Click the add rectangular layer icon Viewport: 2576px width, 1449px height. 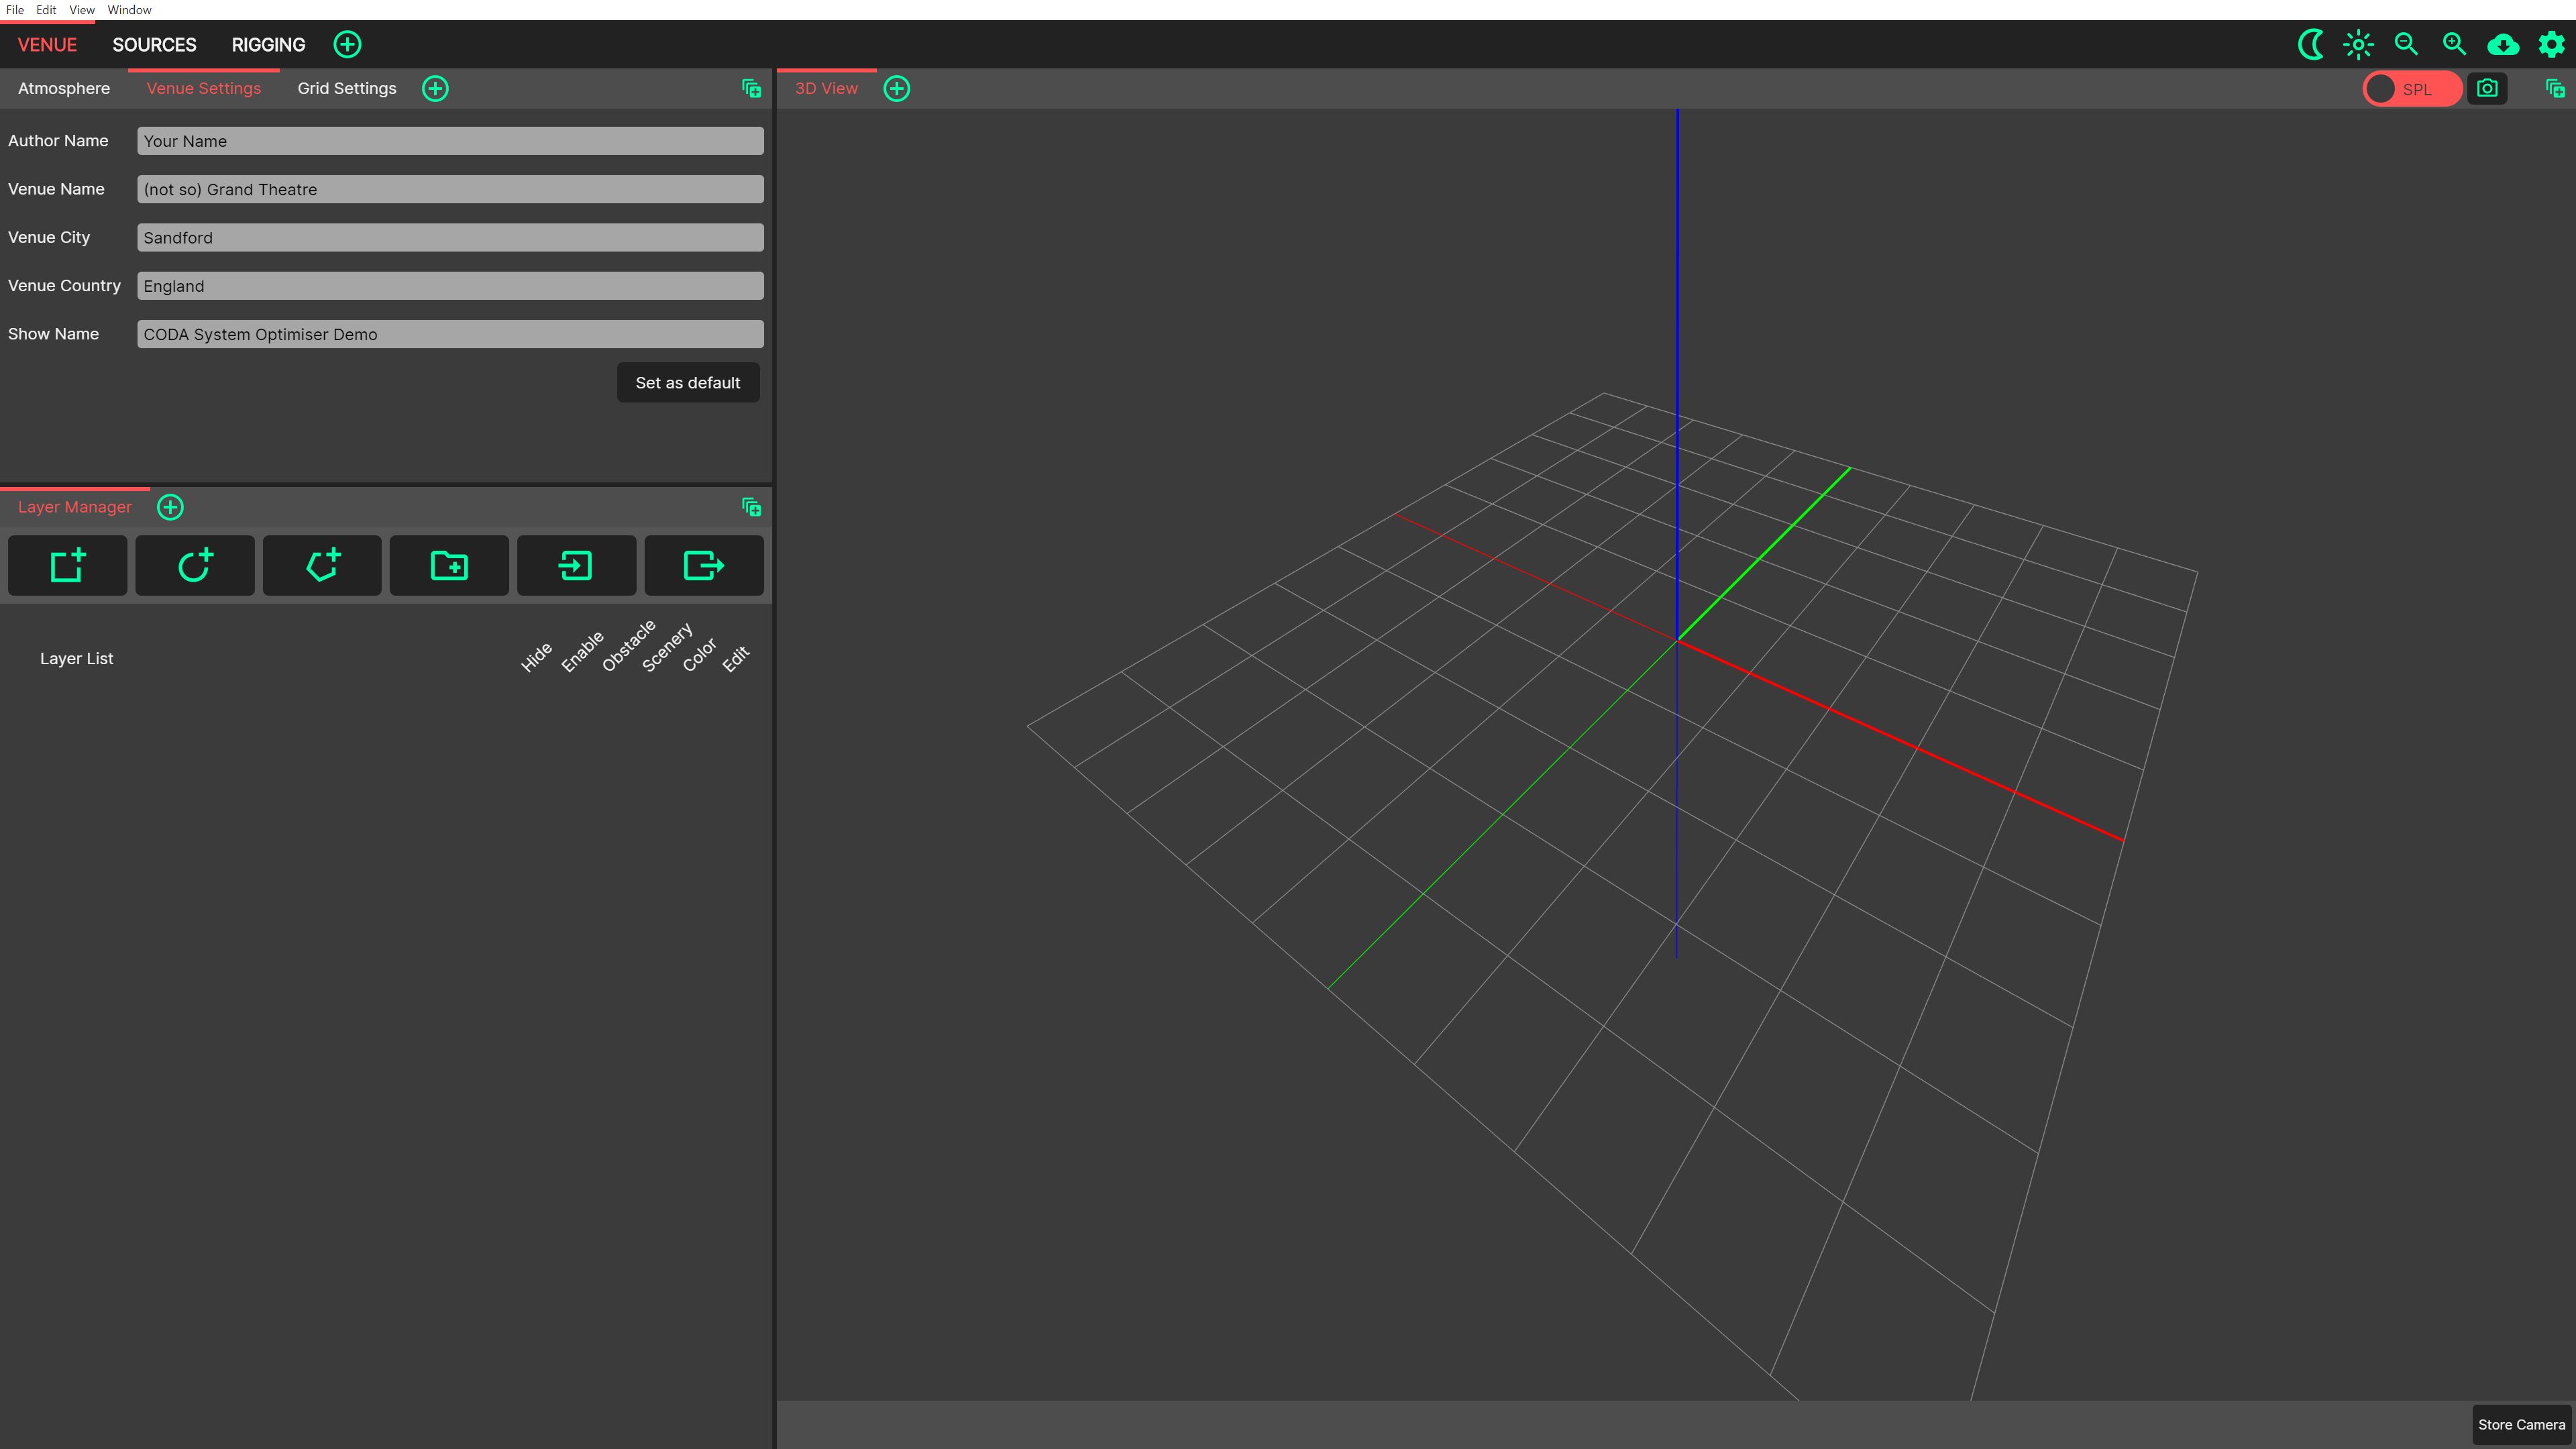point(67,565)
